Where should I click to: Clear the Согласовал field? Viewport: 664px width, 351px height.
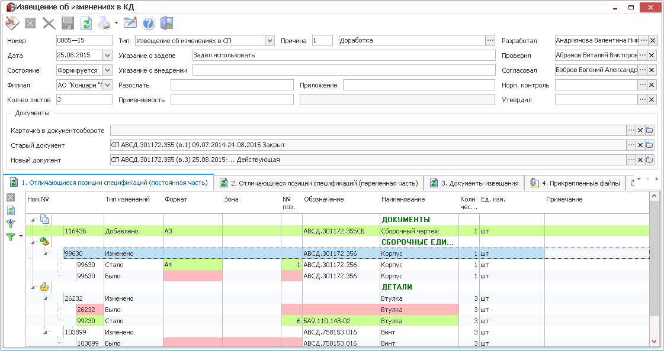tap(653, 70)
